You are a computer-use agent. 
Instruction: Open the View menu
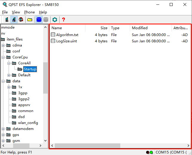(x=16, y=12)
